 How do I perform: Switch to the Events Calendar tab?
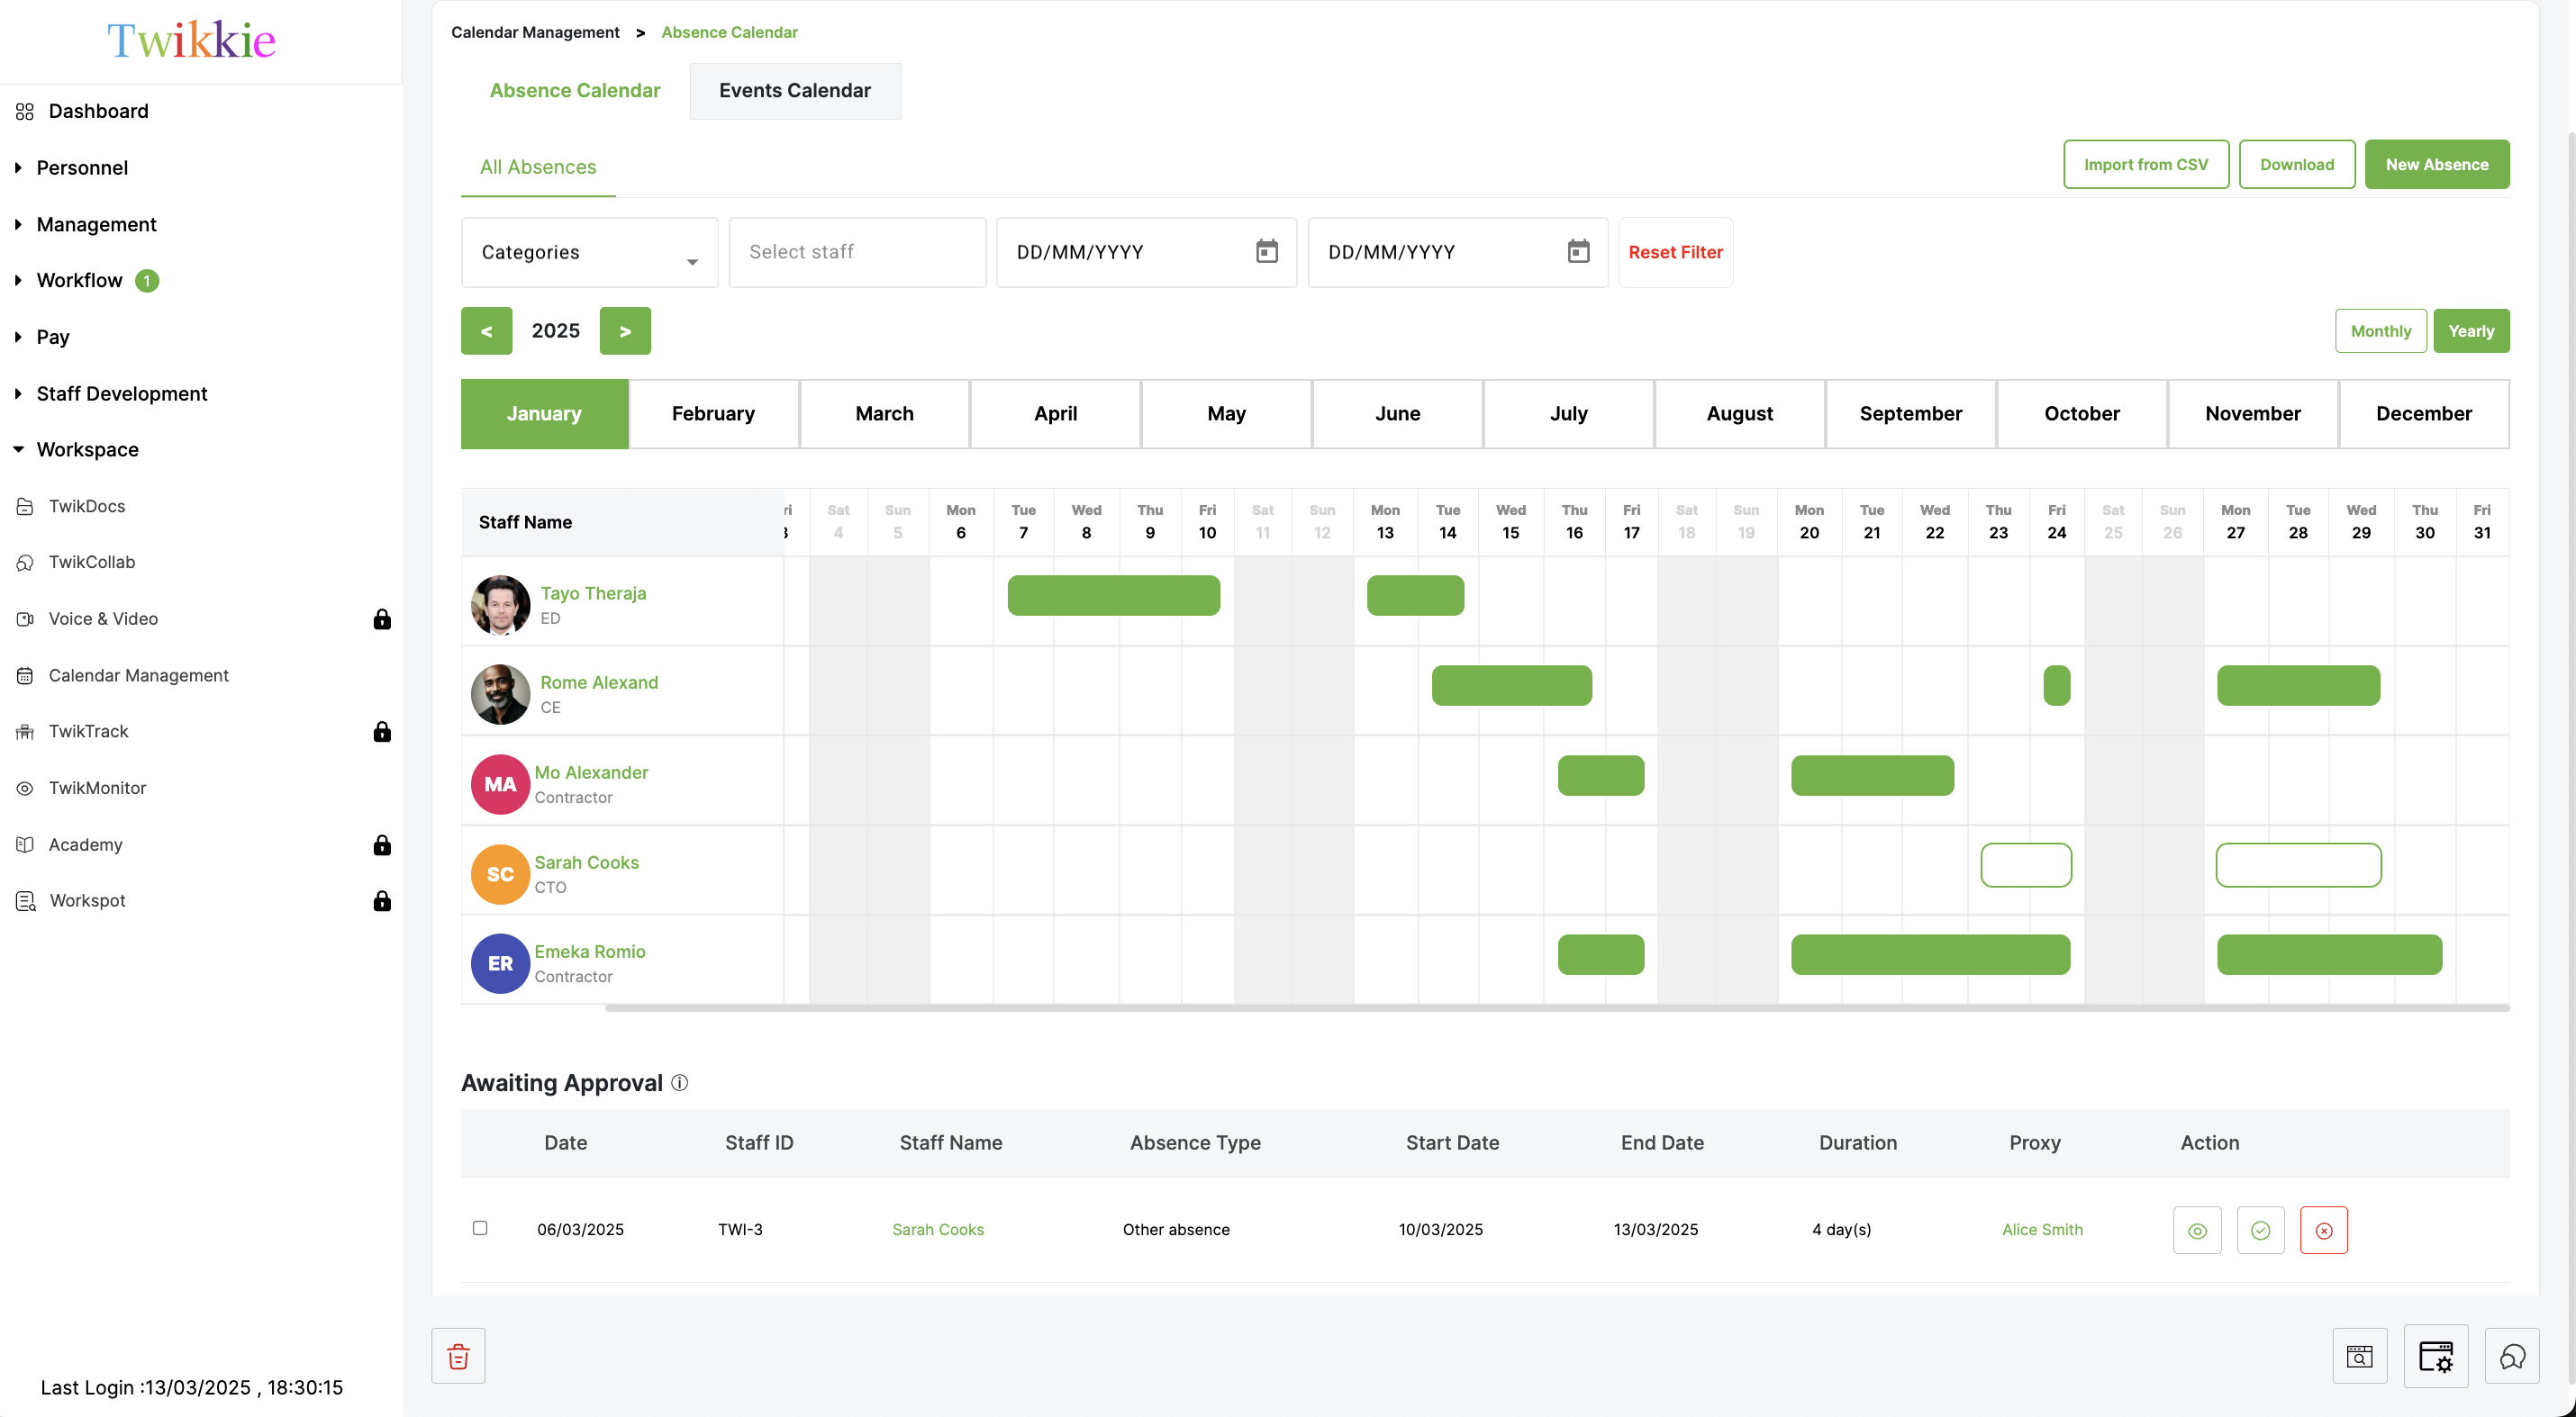coord(795,90)
